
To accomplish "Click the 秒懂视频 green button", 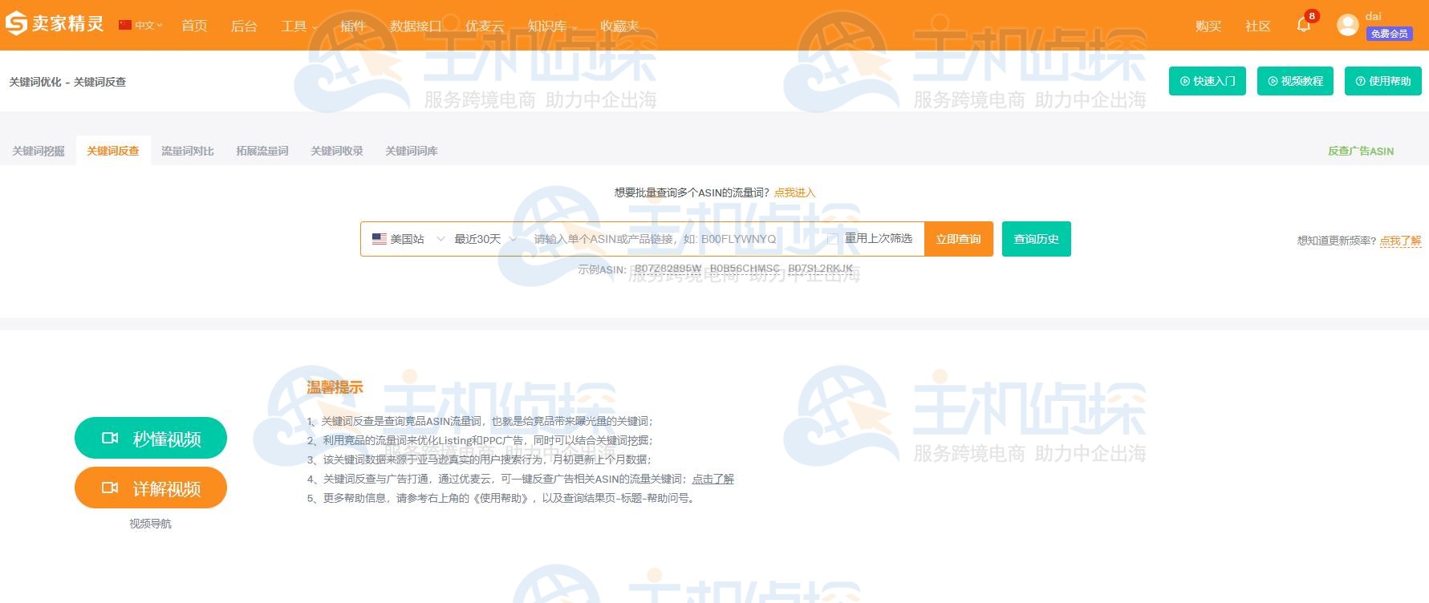I will tap(151, 438).
